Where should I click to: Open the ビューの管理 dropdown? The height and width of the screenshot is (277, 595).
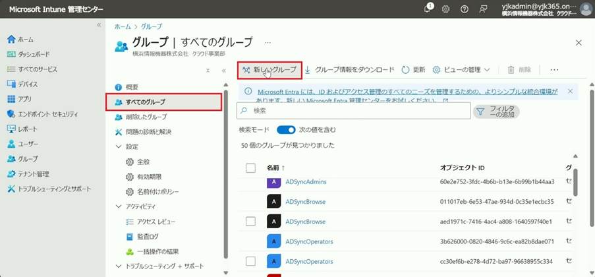tap(461, 70)
